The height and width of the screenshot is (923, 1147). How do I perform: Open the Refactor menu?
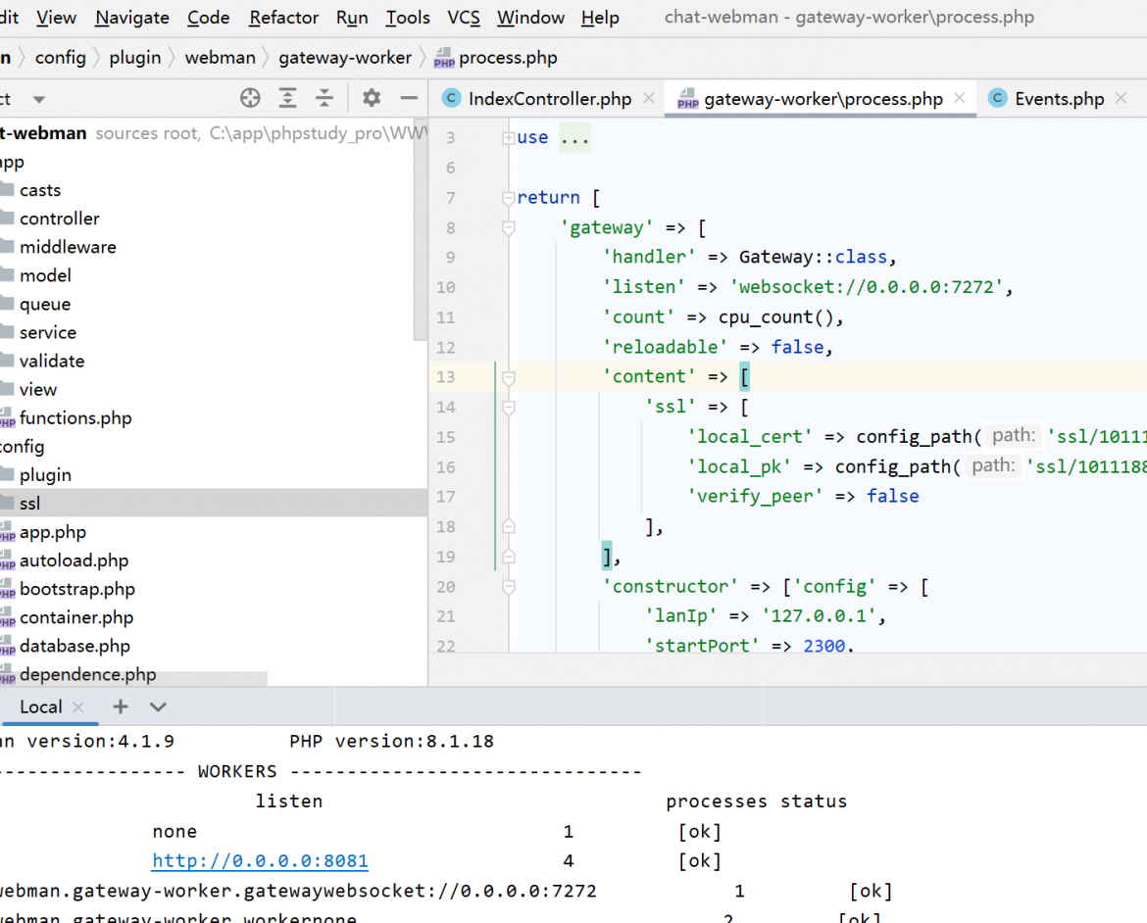point(284,18)
